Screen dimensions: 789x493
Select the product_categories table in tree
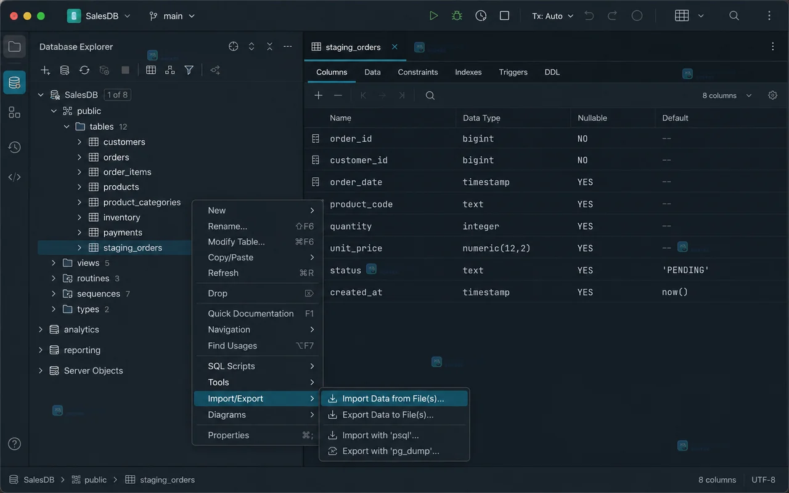tap(142, 202)
